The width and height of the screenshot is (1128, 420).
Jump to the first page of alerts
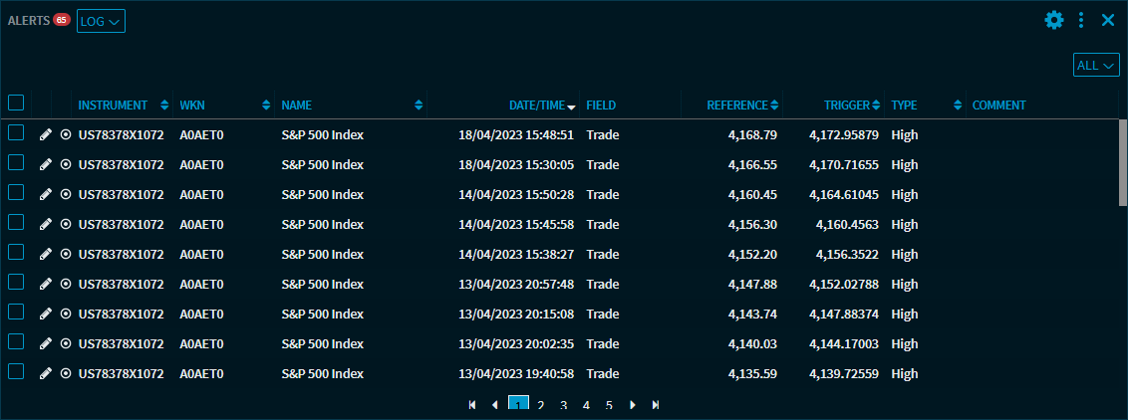tap(471, 405)
